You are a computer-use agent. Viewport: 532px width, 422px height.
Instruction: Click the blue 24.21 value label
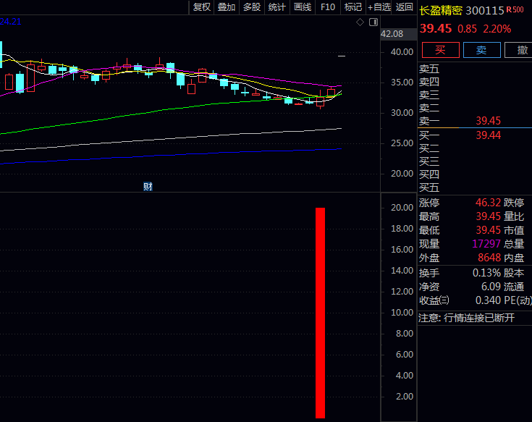[x=11, y=22]
